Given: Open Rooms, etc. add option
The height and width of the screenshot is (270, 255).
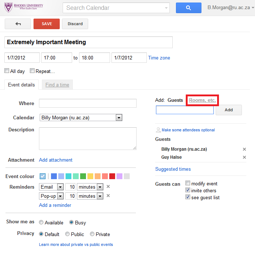Looking at the screenshot, I should click(x=203, y=100).
